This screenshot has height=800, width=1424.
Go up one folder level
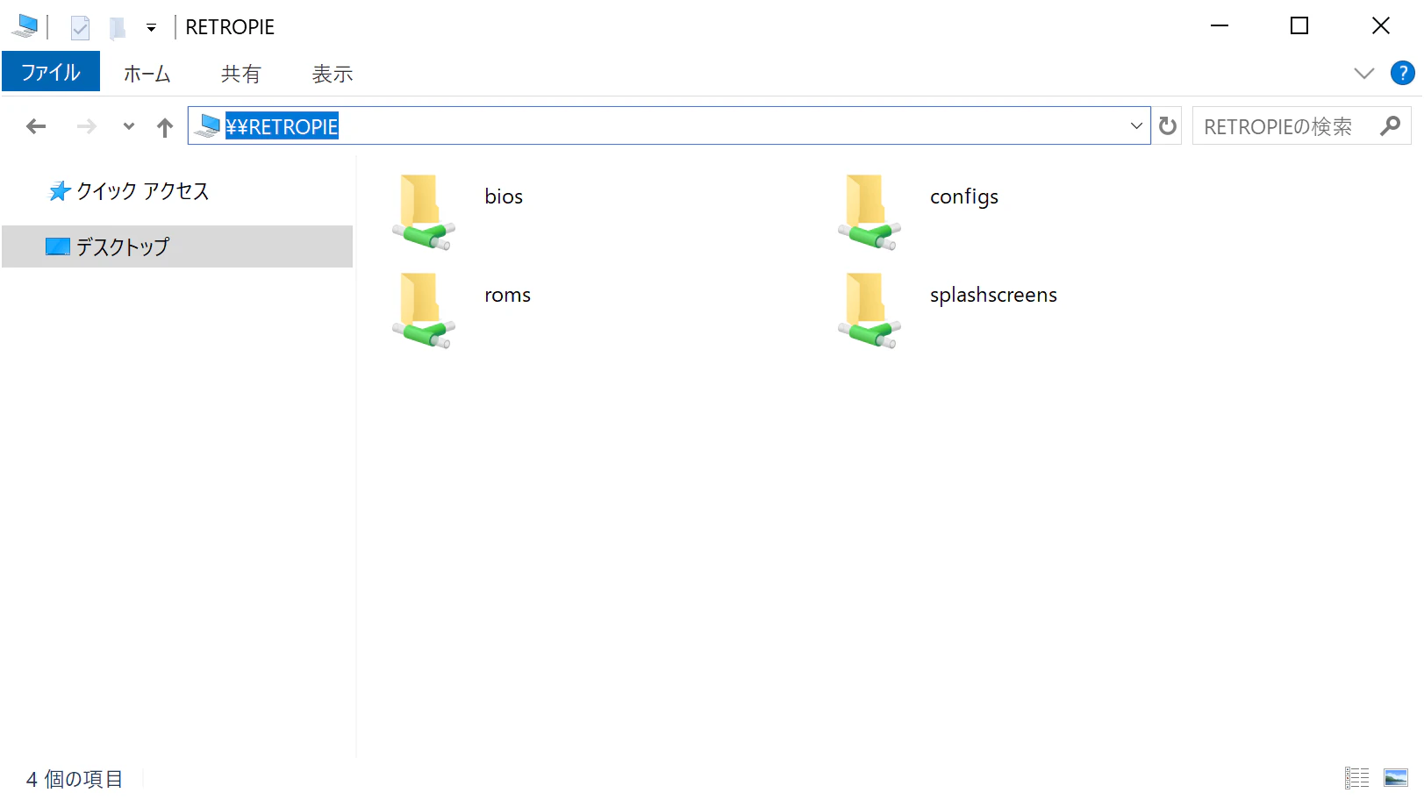click(165, 127)
